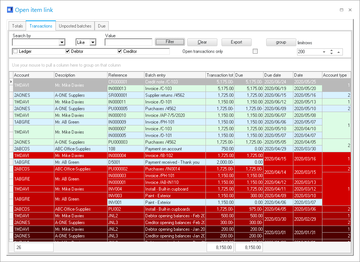Click the Open item link app icon
This screenshot has width=360, height=262.
10,10
